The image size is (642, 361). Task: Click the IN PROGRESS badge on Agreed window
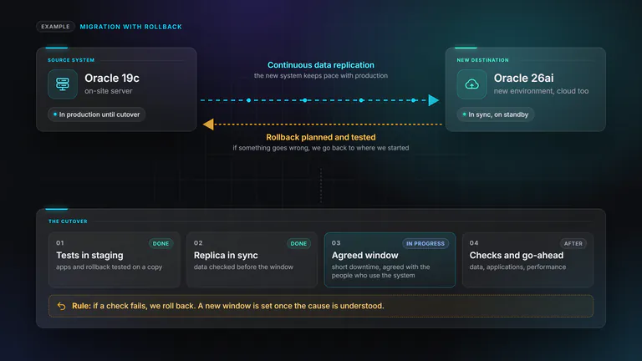(425, 243)
